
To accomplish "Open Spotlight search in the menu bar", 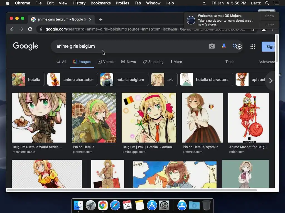I will pyautogui.click(x=267, y=3).
